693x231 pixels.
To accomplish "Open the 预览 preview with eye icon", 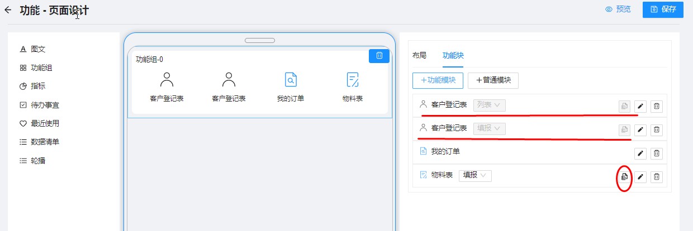I will [x=618, y=9].
